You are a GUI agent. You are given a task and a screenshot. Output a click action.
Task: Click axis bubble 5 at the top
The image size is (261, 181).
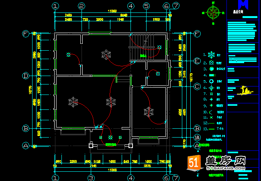147,6
